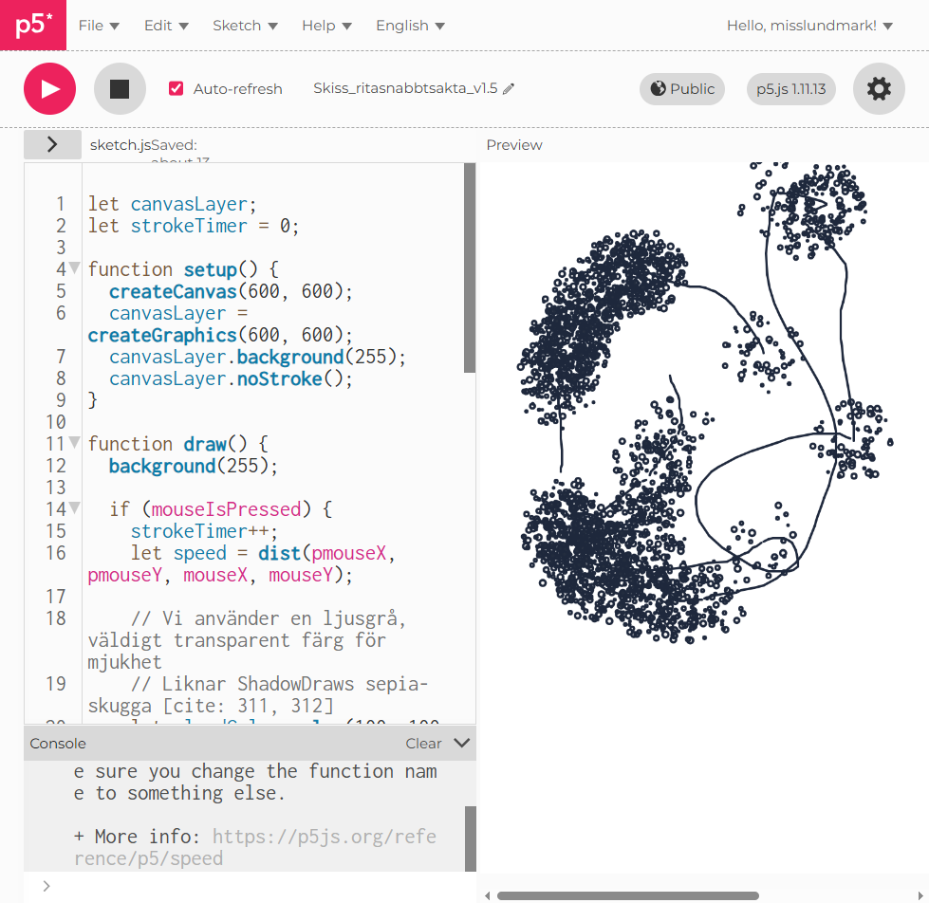
Task: Click the Preview panel heading
Action: coord(514,145)
